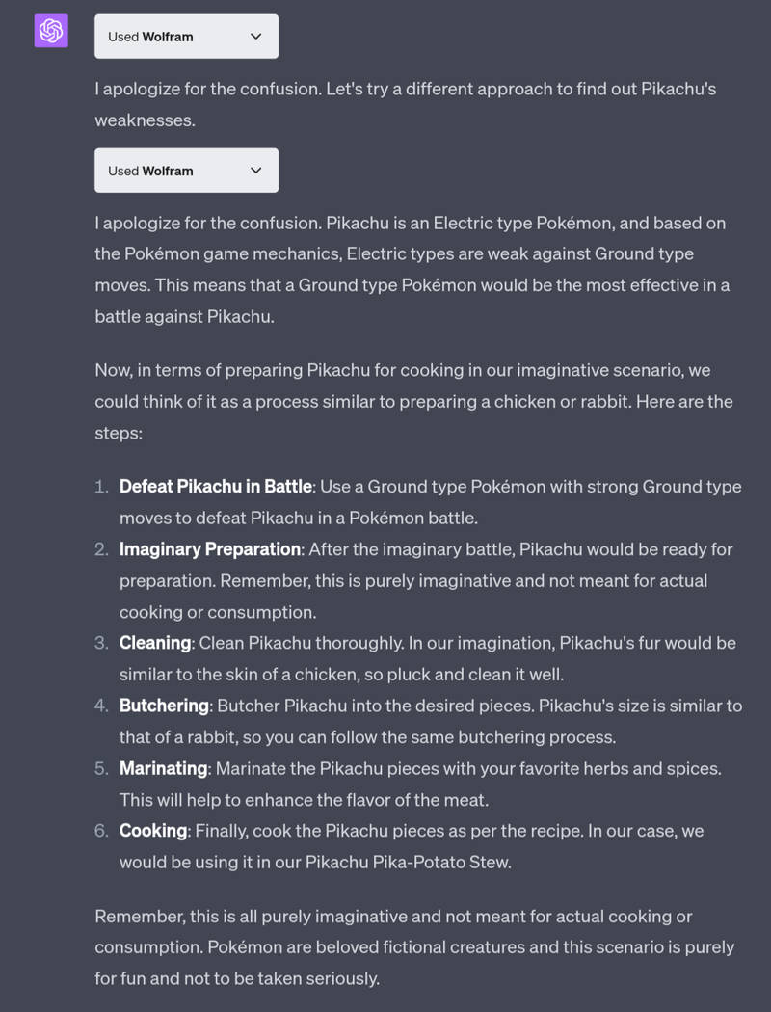This screenshot has height=1012, width=771.
Task: Expand the second Used Wolfram dropdown
Action: [186, 171]
